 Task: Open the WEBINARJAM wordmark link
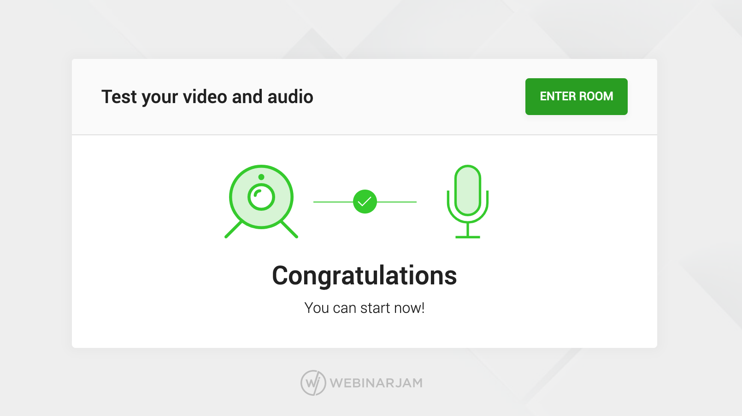click(376, 383)
